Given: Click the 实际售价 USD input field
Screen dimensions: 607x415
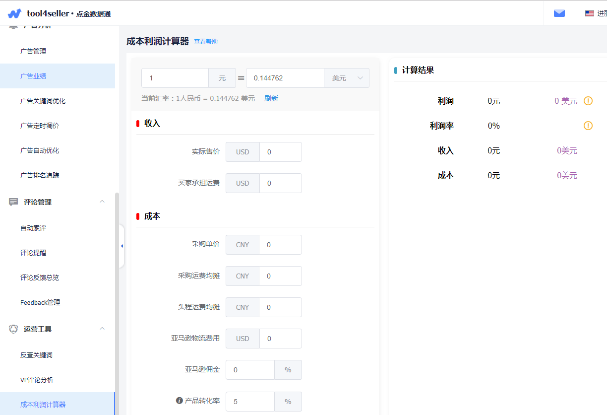Looking at the screenshot, I should click(280, 151).
